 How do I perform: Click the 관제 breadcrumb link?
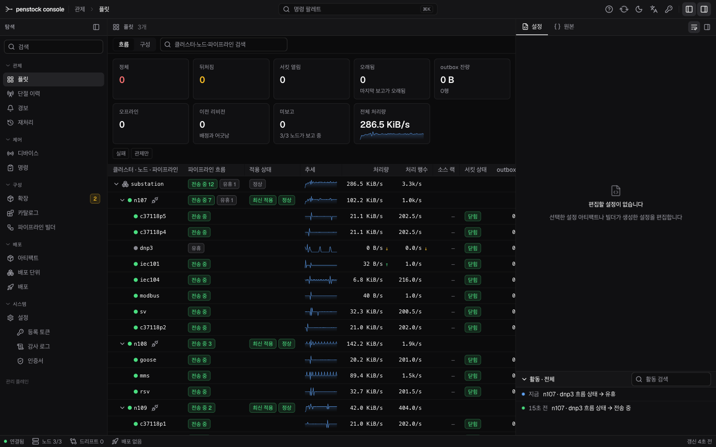click(80, 9)
